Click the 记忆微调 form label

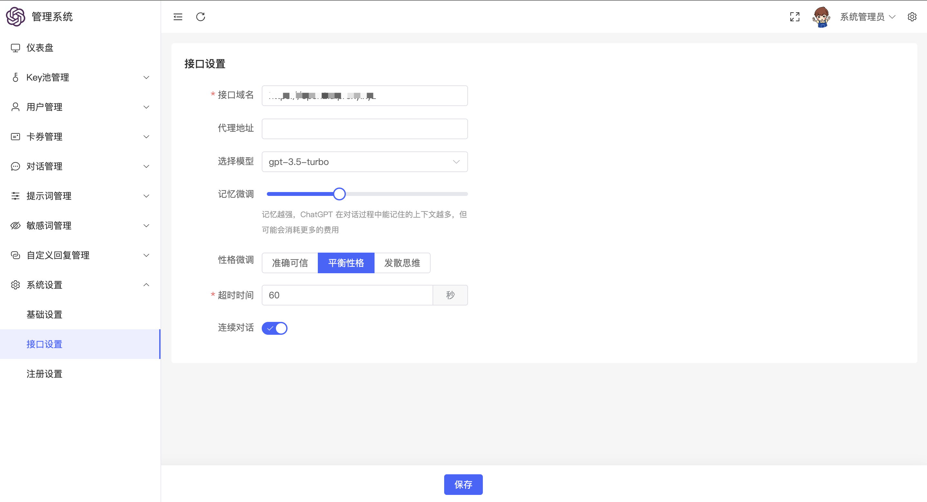click(x=236, y=194)
